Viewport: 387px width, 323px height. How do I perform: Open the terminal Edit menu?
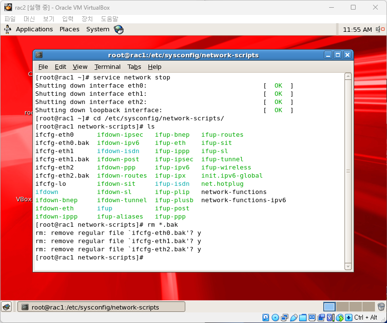click(60, 67)
